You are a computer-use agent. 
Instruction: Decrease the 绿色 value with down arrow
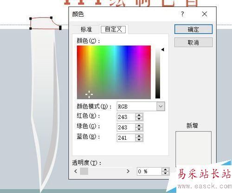(x=139, y=129)
